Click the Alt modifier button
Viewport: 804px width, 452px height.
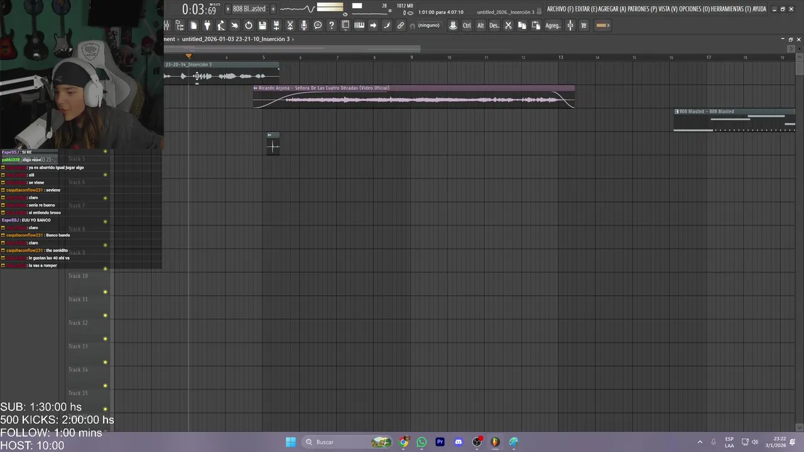pos(481,25)
